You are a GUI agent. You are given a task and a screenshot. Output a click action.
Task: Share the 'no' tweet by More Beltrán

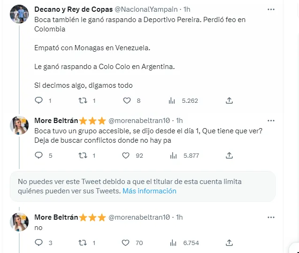229,243
